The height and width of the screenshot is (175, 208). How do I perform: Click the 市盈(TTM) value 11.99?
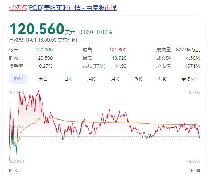(121, 66)
